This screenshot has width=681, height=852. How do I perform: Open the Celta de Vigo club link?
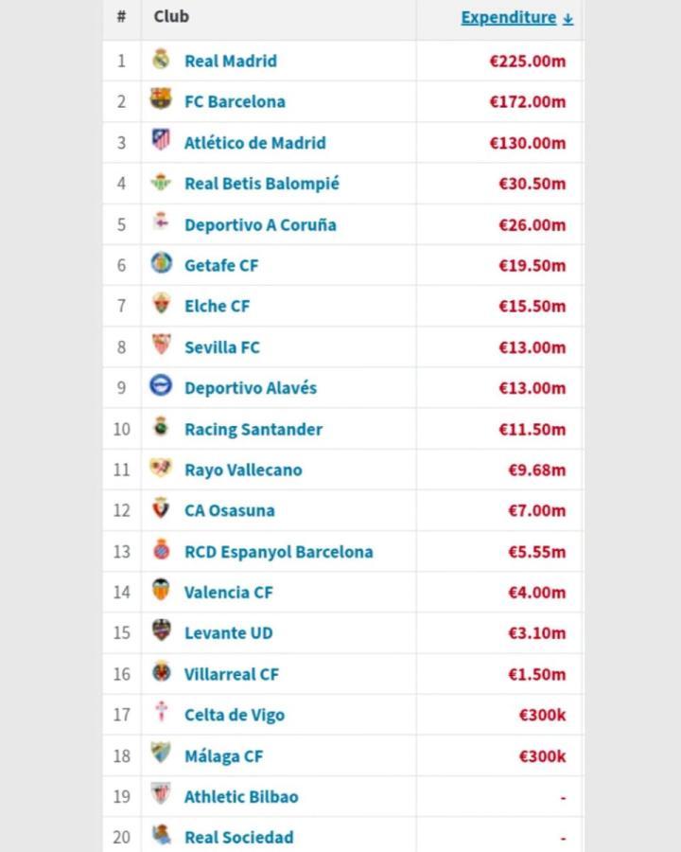(235, 715)
